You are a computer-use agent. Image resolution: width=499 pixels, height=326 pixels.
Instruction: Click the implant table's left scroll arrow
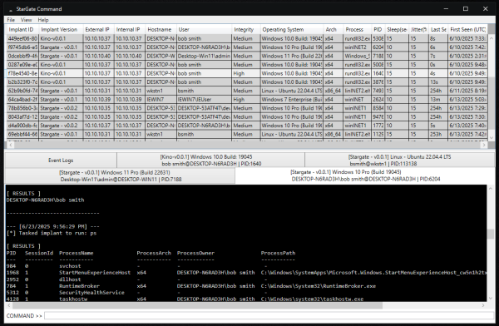point(10,145)
